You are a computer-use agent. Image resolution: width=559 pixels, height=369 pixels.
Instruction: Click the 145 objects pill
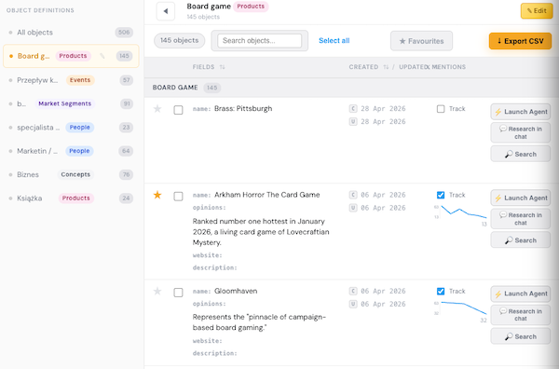[x=179, y=40]
